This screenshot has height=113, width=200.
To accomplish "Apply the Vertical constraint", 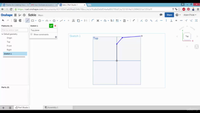I will coord(166,20).
